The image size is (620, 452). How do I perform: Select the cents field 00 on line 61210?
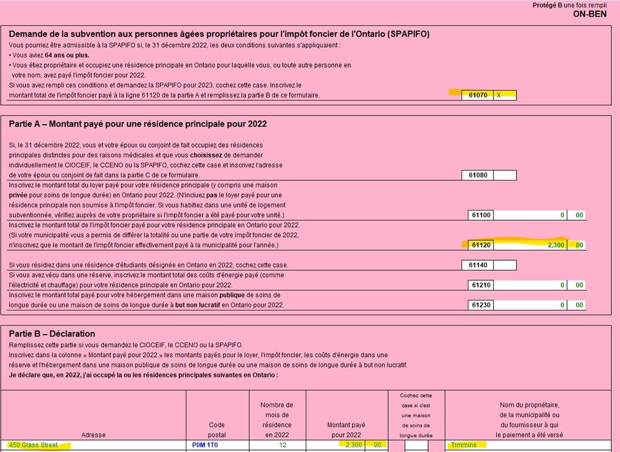tap(577, 285)
